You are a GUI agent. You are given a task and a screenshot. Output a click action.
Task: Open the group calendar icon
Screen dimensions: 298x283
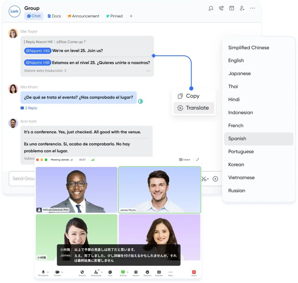pyautogui.click(x=231, y=8)
